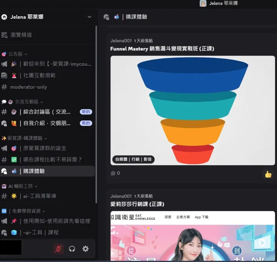Open the 自我介紹 · 交個朋... forum channel

tap(47, 123)
